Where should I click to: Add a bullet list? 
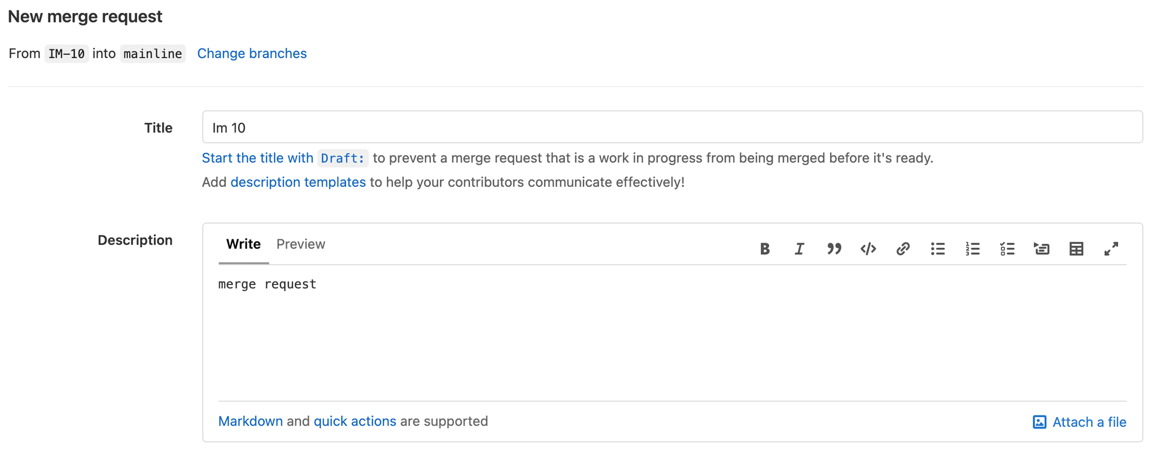pyautogui.click(x=937, y=248)
